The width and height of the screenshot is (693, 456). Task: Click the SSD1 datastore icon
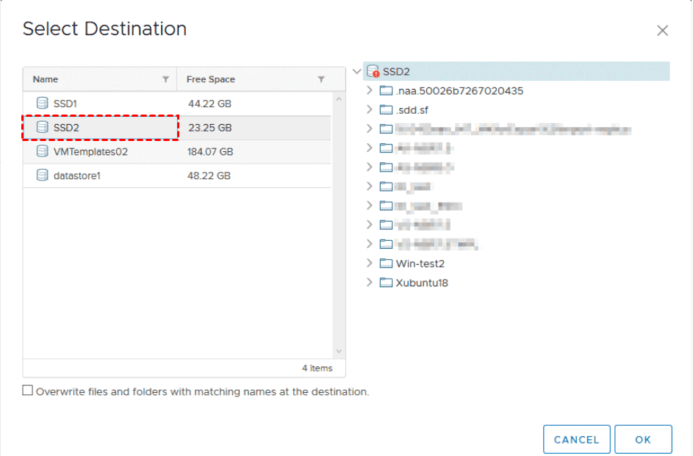pos(42,104)
